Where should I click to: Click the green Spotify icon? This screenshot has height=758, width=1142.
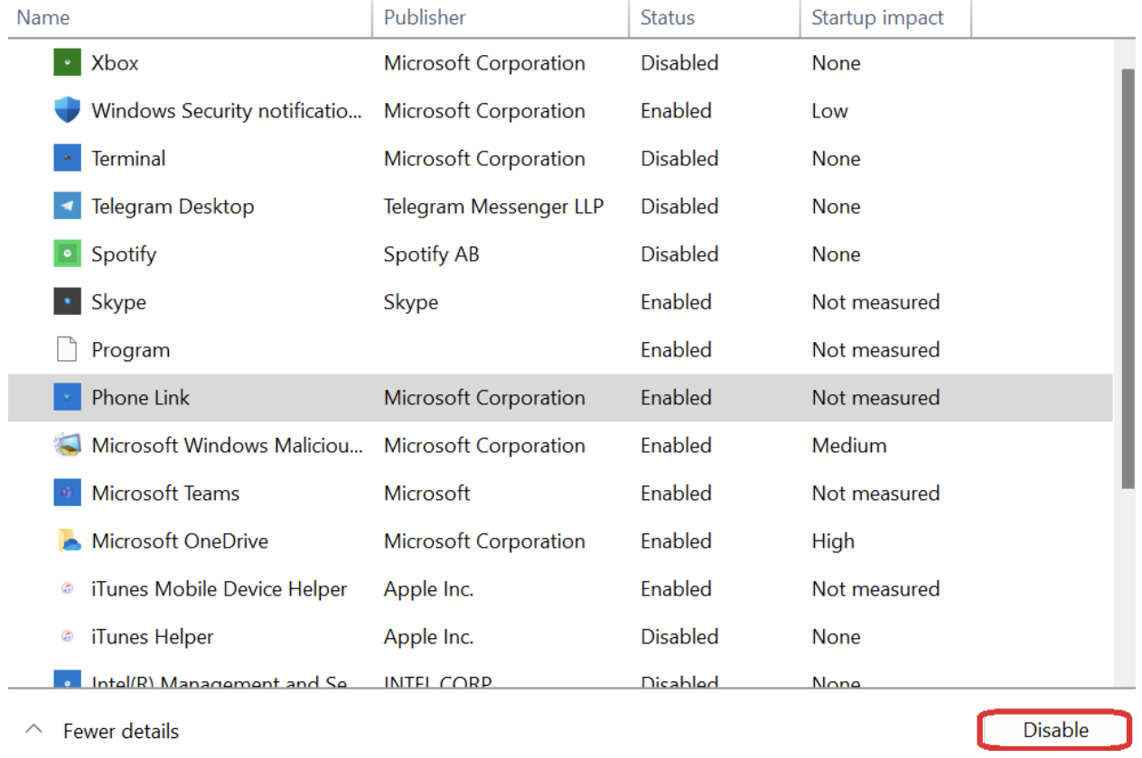(67, 254)
